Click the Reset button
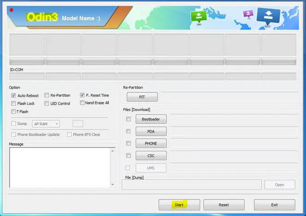The height and width of the screenshot is (216, 306). pyautogui.click(x=224, y=205)
